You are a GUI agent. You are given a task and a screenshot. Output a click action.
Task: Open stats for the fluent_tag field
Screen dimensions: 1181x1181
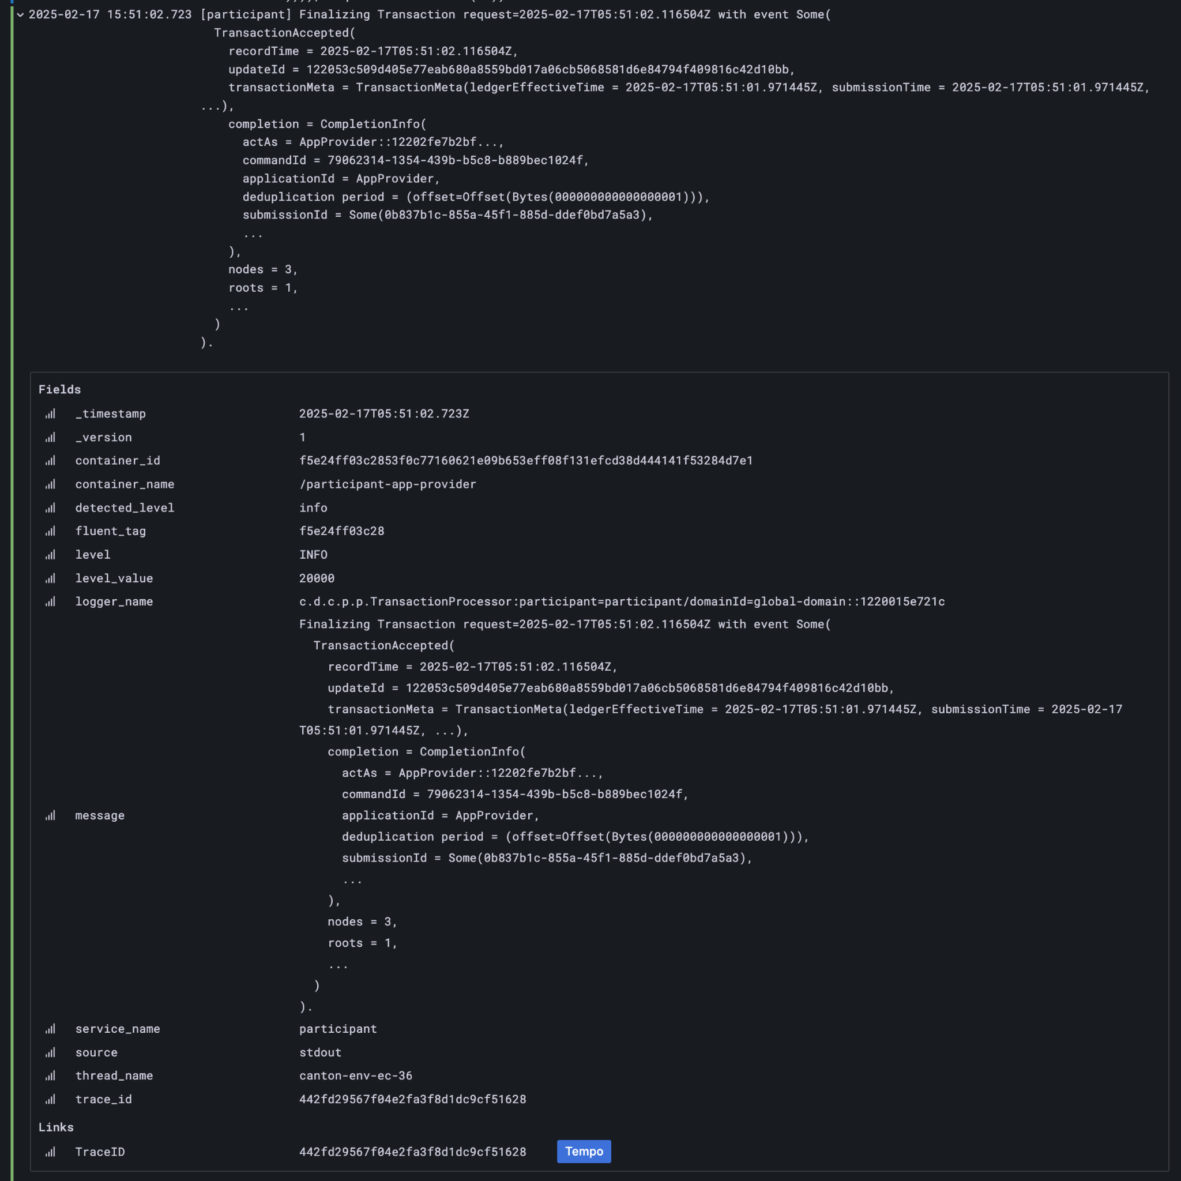(x=50, y=531)
